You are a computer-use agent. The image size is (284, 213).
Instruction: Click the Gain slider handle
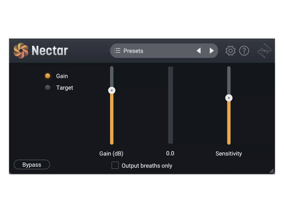click(112, 90)
